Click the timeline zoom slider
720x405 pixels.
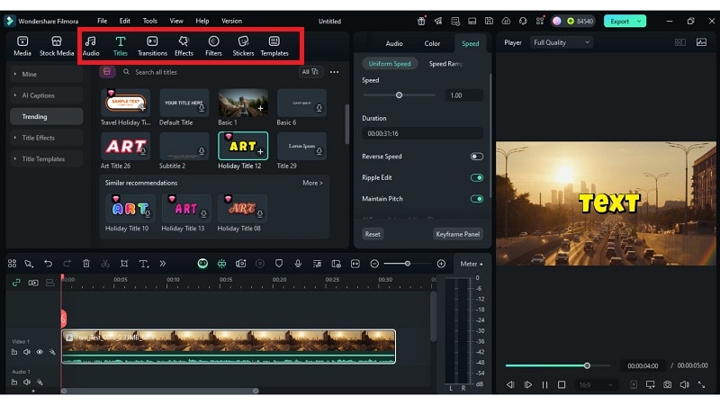point(408,264)
